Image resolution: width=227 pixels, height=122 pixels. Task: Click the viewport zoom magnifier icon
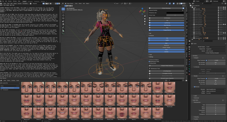pyautogui.click(x=145, y=16)
